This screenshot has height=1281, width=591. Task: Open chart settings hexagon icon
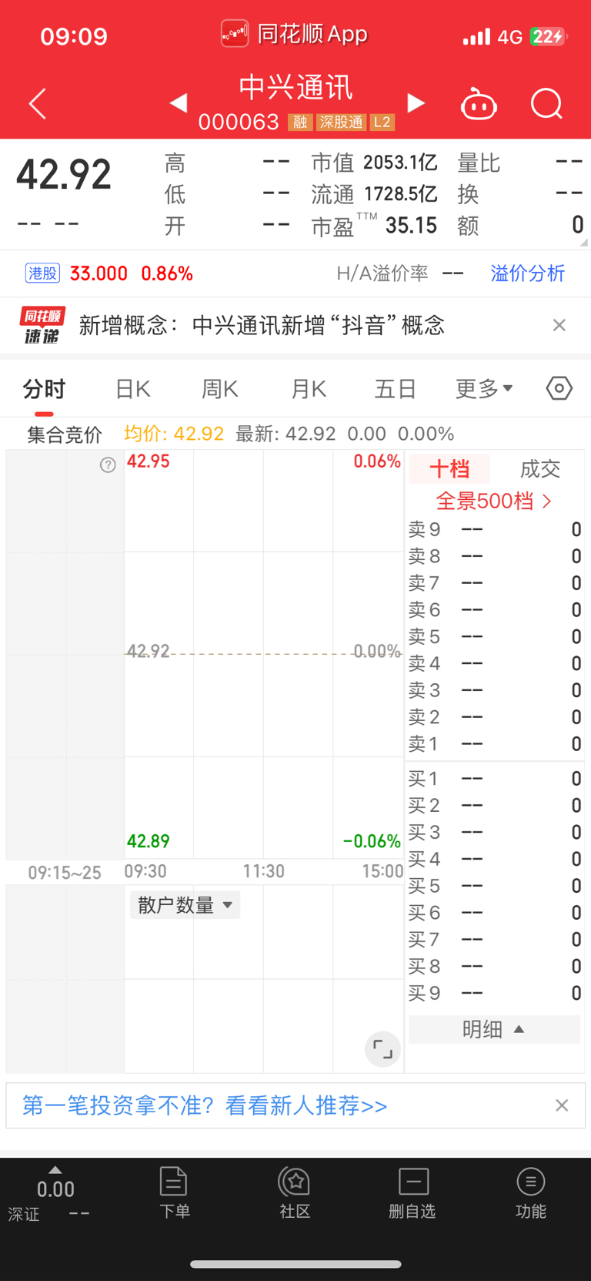tap(559, 388)
